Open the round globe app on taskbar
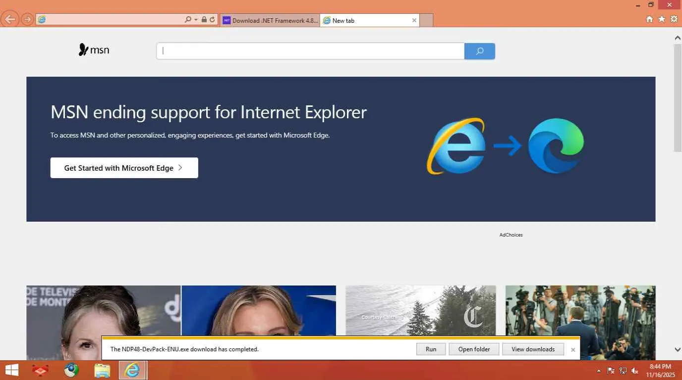 [71, 370]
